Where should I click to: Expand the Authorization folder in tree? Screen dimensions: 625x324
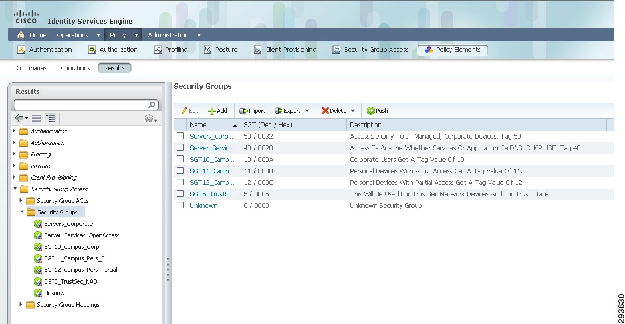(x=14, y=142)
